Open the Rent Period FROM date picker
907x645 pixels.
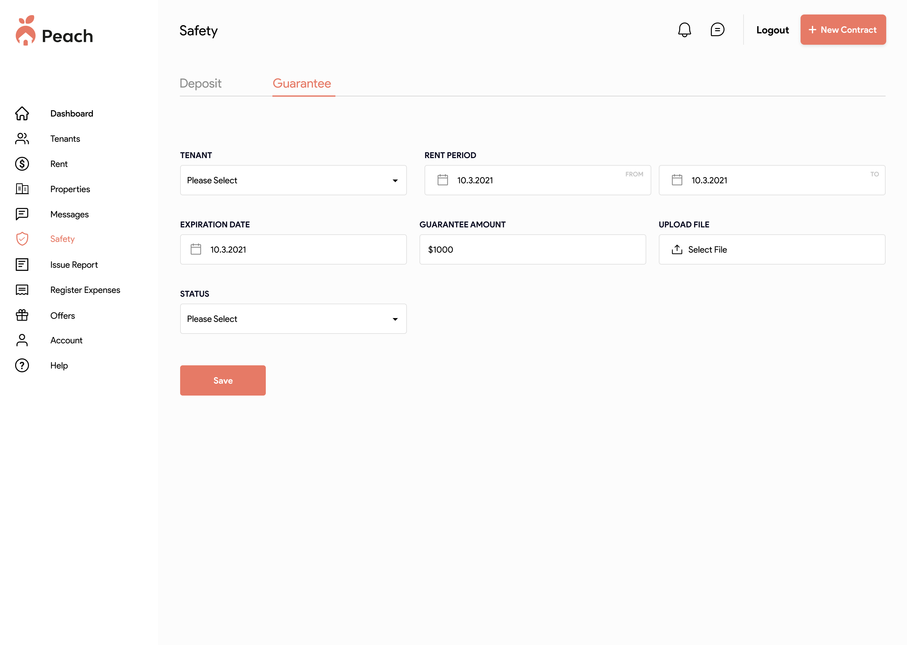coord(537,180)
